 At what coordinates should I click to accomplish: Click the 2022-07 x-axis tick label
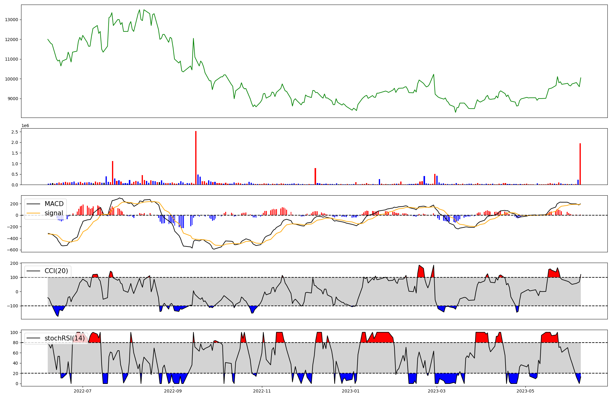pyautogui.click(x=83, y=391)
